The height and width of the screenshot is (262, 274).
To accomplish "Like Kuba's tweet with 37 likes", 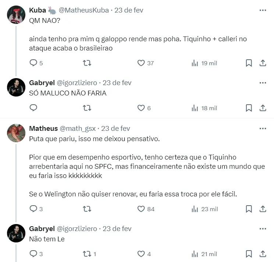I will [x=141, y=63].
